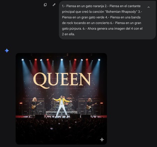This screenshot has width=157, height=147.
Task: Click the blue Gemini sparkle icon
Action: (7, 51)
